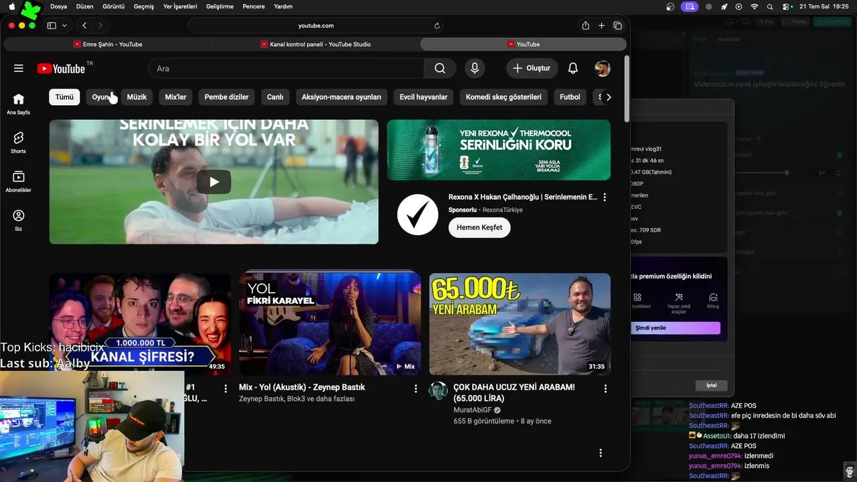The width and height of the screenshot is (857, 482).
Task: Click the Hemen Keşfet button
Action: click(x=479, y=228)
